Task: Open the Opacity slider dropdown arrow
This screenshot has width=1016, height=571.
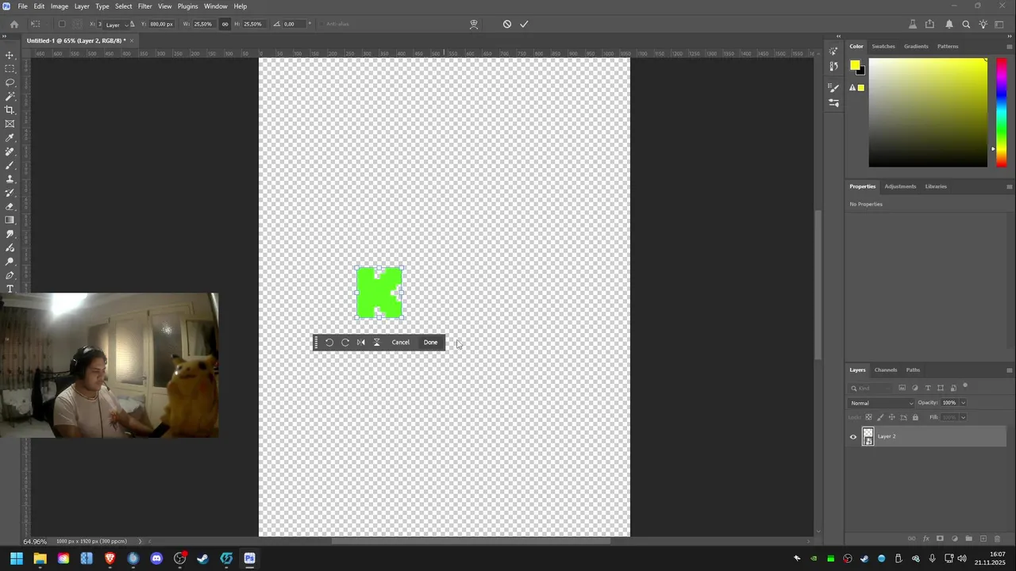Action: 963,403
